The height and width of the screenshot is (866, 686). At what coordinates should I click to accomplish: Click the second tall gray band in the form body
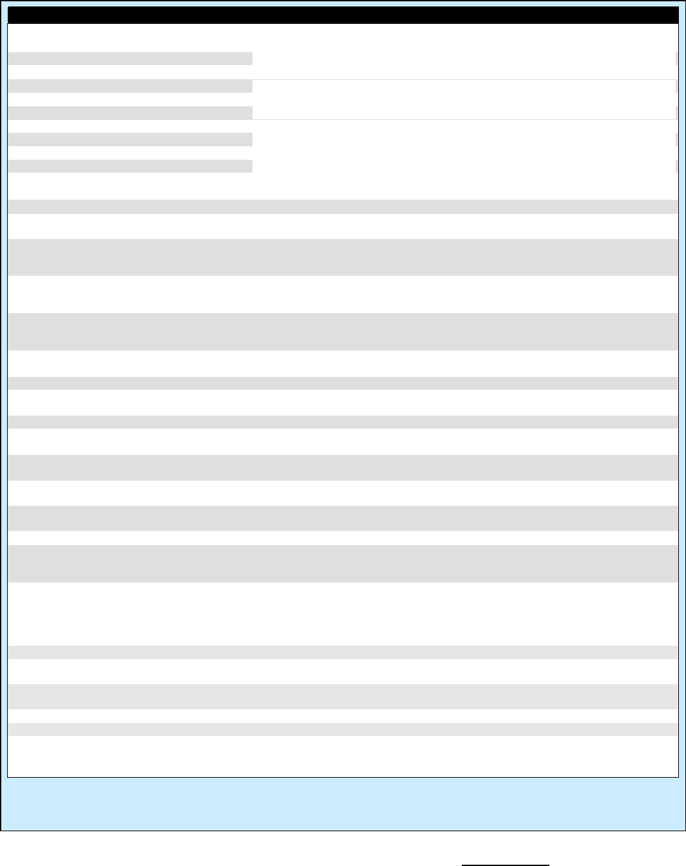343,332
